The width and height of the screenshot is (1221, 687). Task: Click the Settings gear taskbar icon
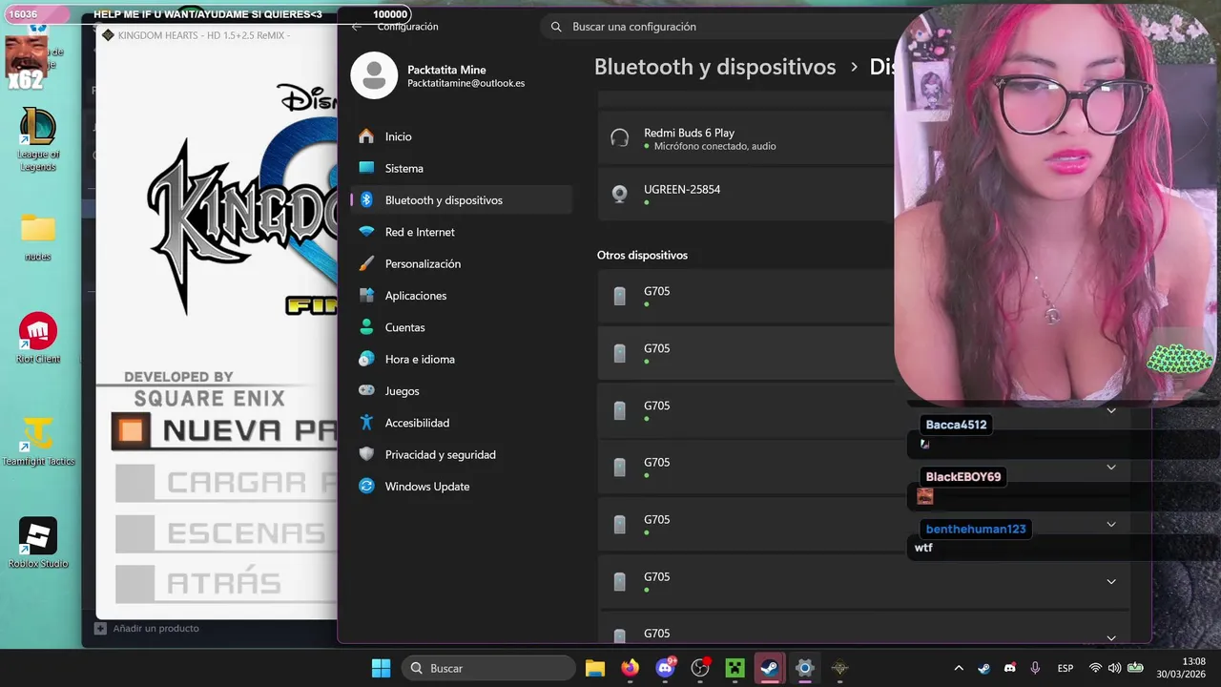point(805,668)
